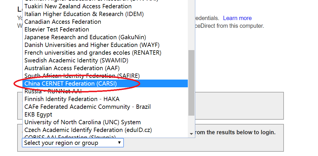Image resolution: width=318 pixels, height=156 pixels.
Task: Choose Tuakiri New Zealand Access Federation
Action: [78, 6]
